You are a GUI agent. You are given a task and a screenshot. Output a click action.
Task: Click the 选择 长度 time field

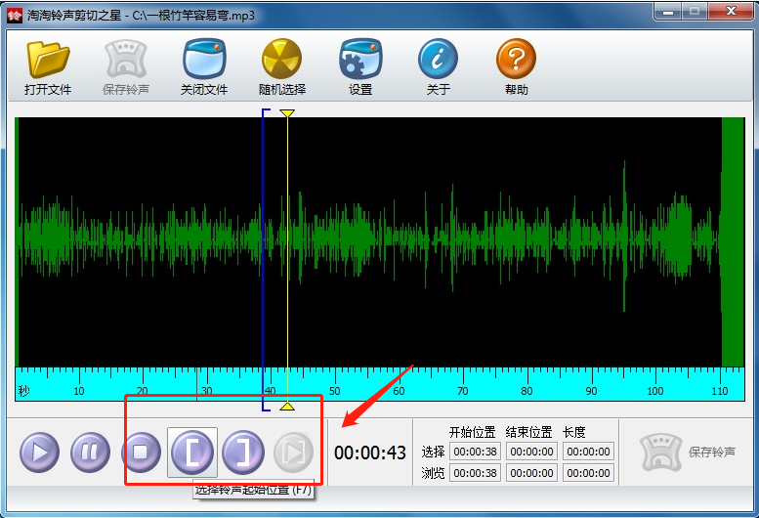[588, 452]
